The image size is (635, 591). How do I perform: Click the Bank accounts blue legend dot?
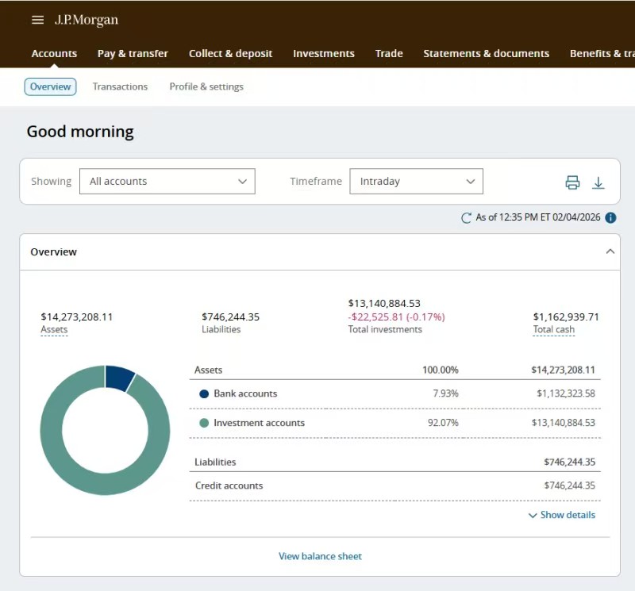click(x=204, y=393)
